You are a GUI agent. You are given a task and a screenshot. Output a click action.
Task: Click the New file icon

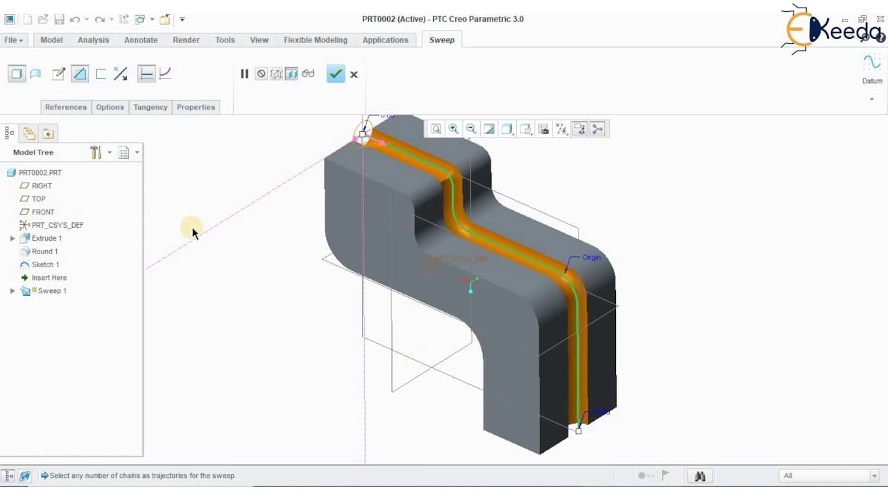pos(28,19)
